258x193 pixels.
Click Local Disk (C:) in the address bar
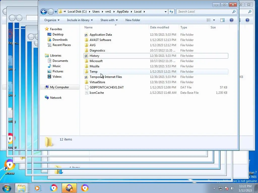click(77, 12)
